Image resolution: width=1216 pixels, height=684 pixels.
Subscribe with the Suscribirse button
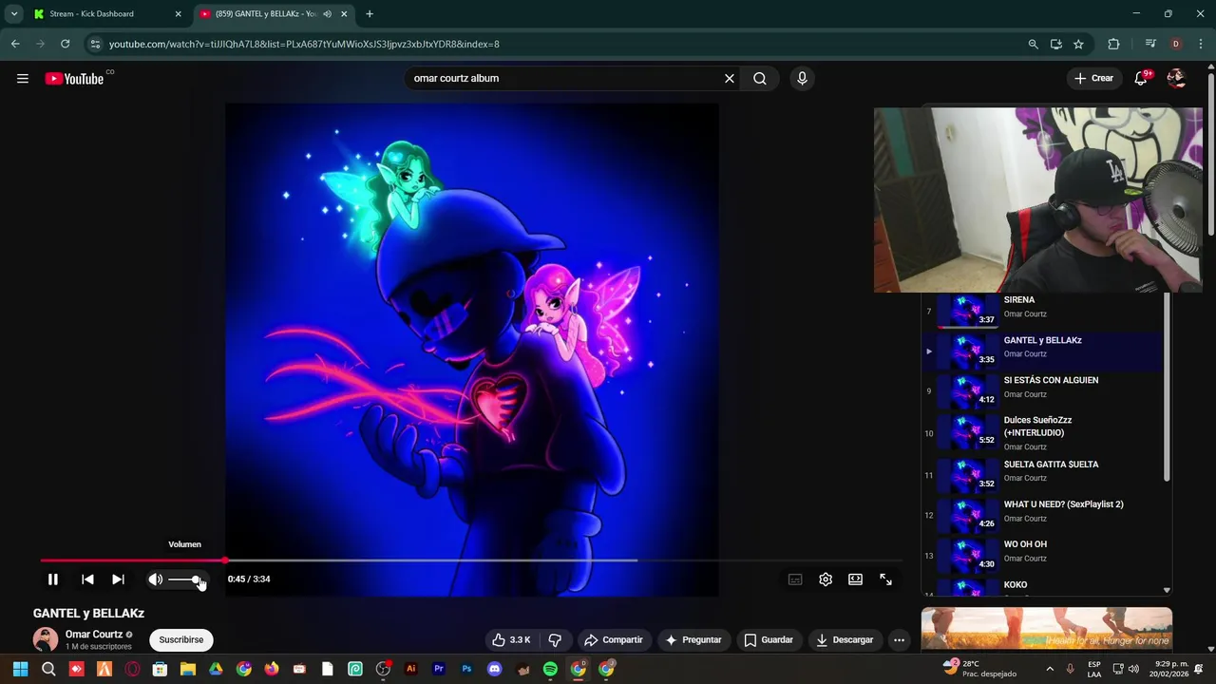tap(180, 640)
